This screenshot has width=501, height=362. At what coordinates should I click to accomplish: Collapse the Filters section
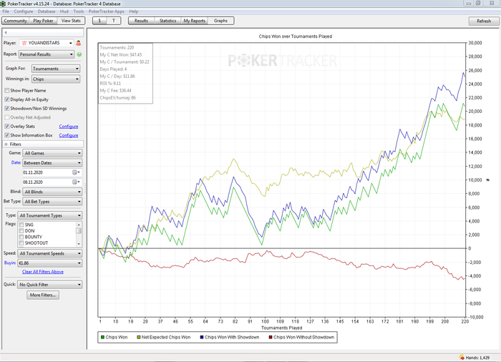[x=6, y=144]
